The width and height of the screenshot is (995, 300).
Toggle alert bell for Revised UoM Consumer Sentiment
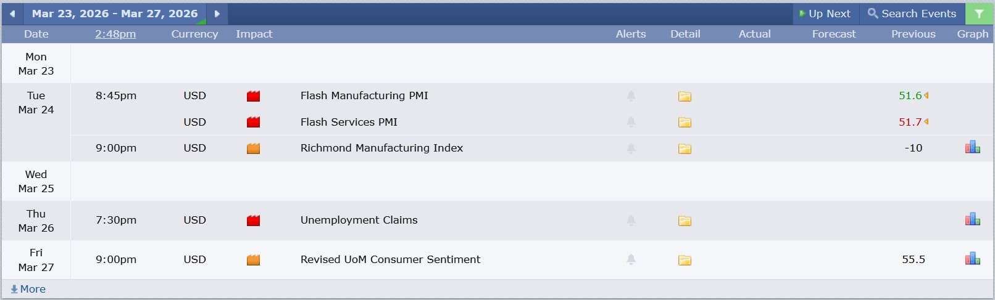click(x=631, y=260)
